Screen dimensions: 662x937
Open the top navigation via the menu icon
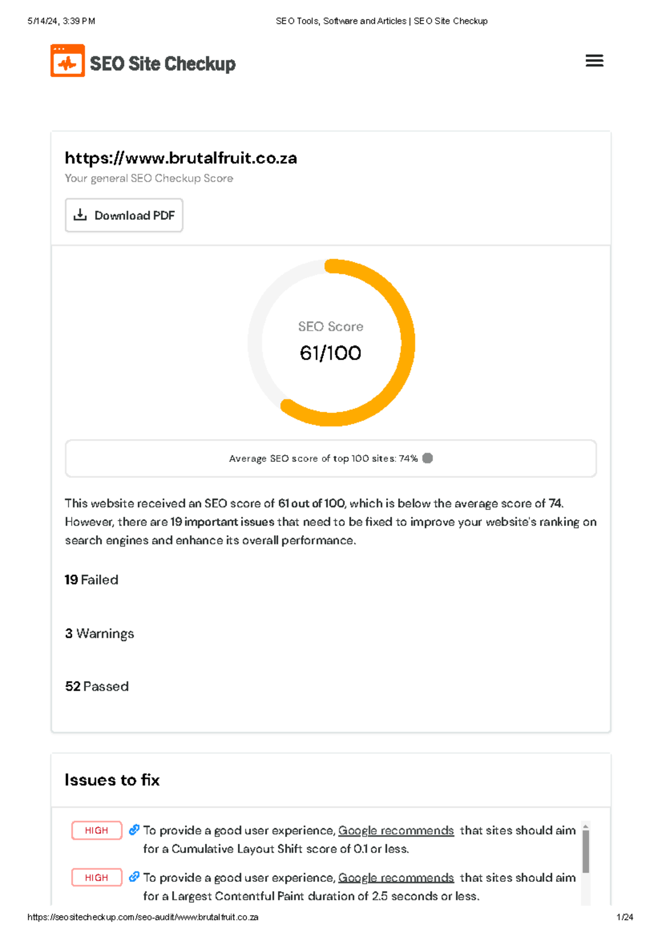tap(594, 61)
